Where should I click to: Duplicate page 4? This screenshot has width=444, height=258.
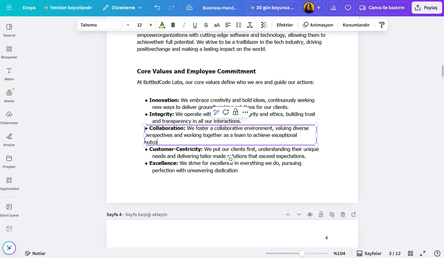point(332,215)
